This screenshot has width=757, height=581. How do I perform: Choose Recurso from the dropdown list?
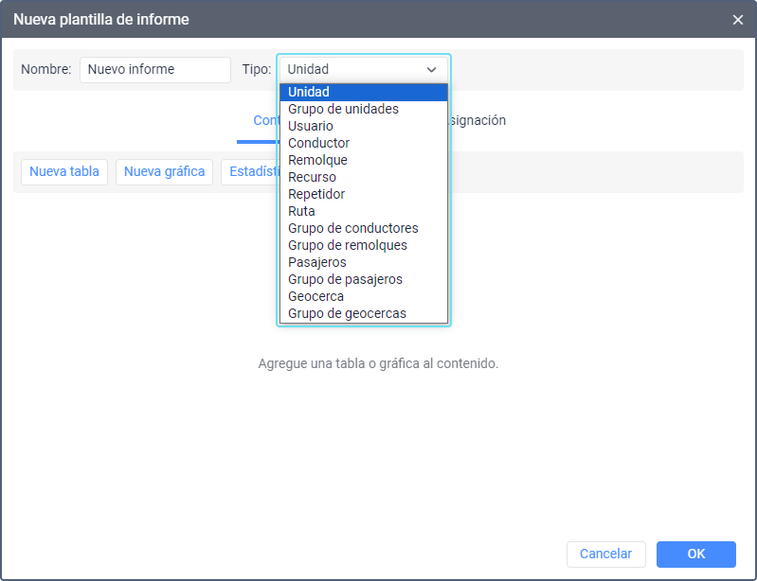tap(363, 177)
